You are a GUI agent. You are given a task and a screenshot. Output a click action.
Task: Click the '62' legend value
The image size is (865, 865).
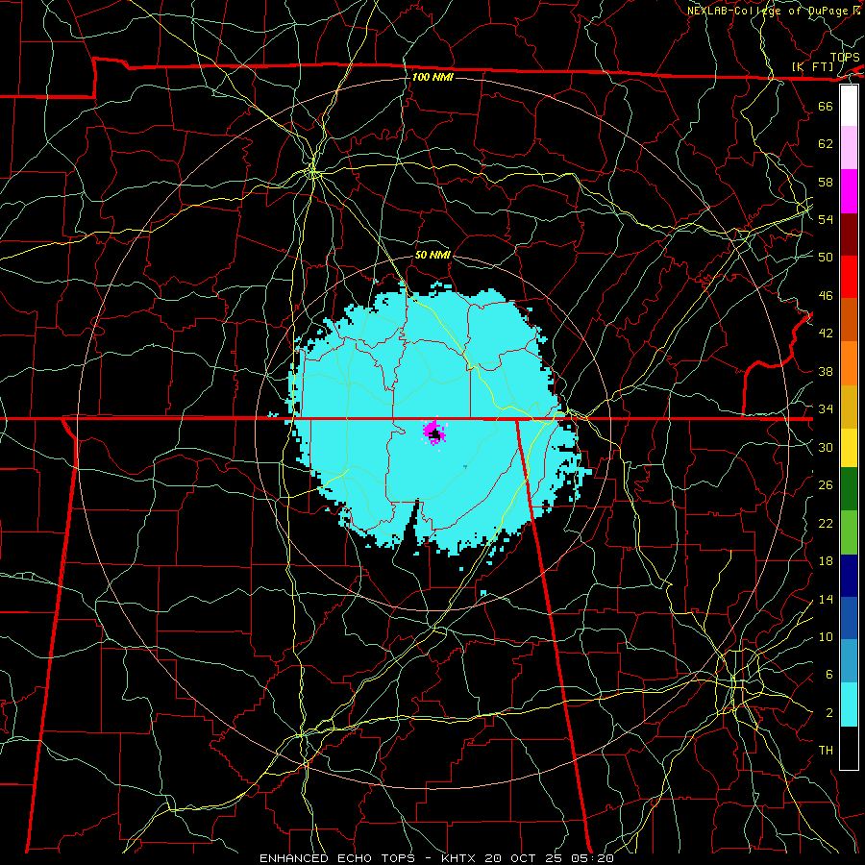click(826, 143)
